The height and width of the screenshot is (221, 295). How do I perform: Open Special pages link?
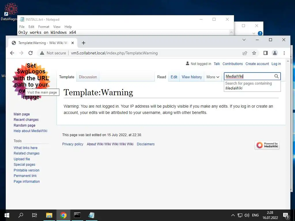(24, 164)
